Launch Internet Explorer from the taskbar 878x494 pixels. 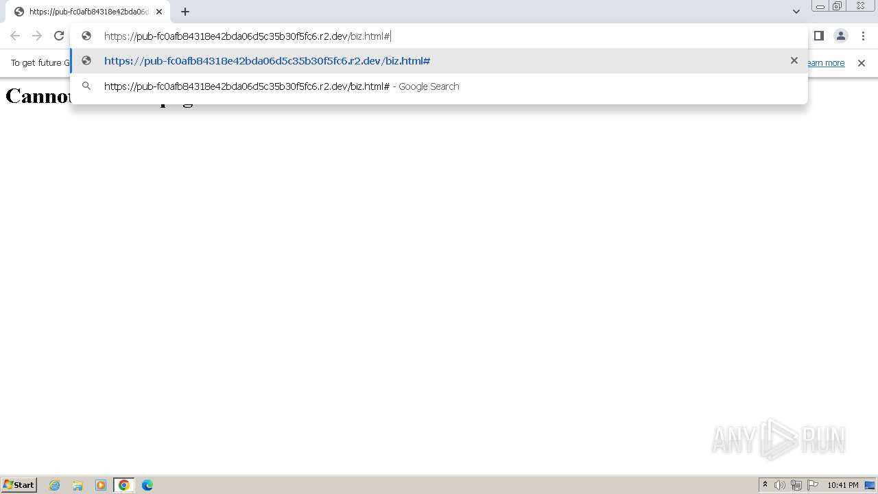click(55, 485)
